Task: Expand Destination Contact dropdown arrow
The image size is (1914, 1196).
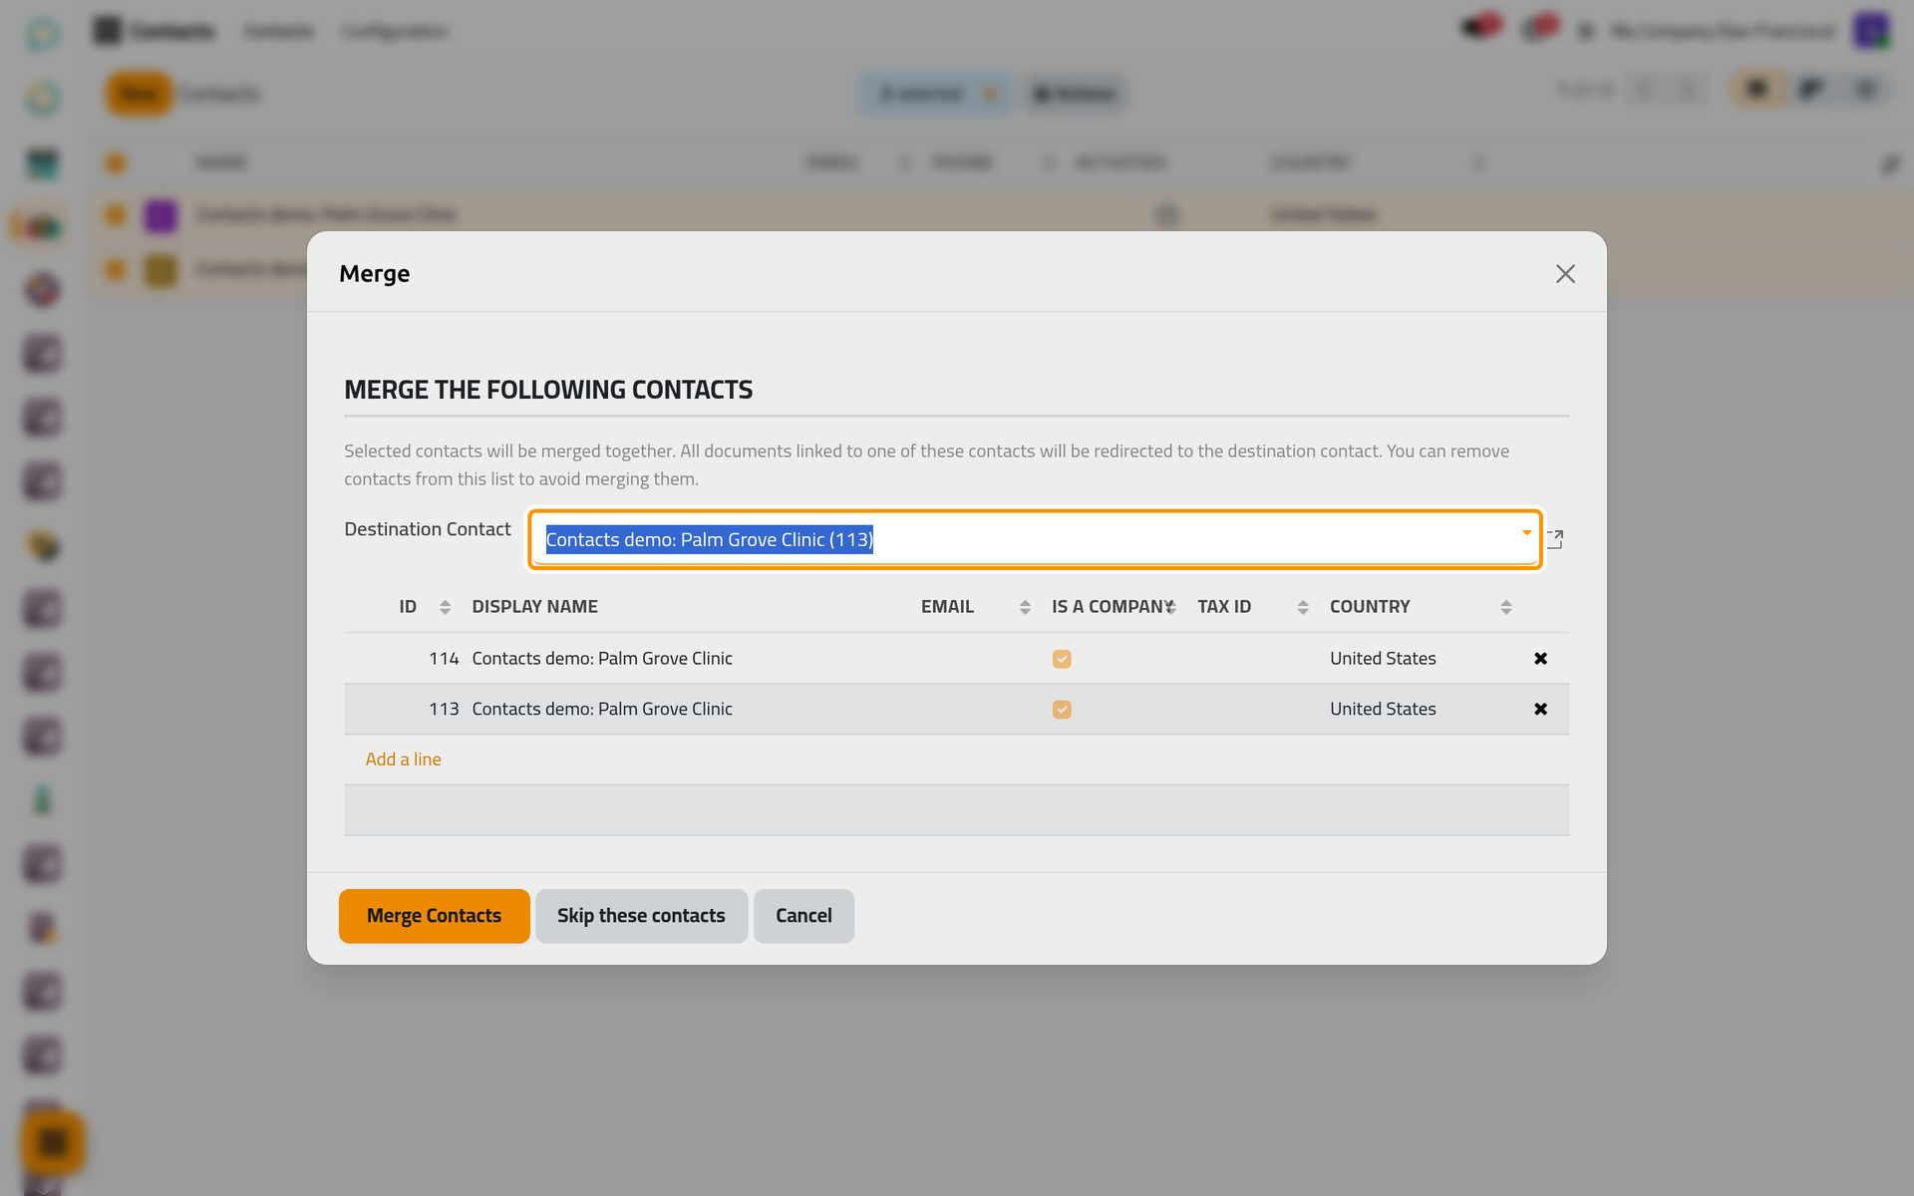Action: [1526, 533]
